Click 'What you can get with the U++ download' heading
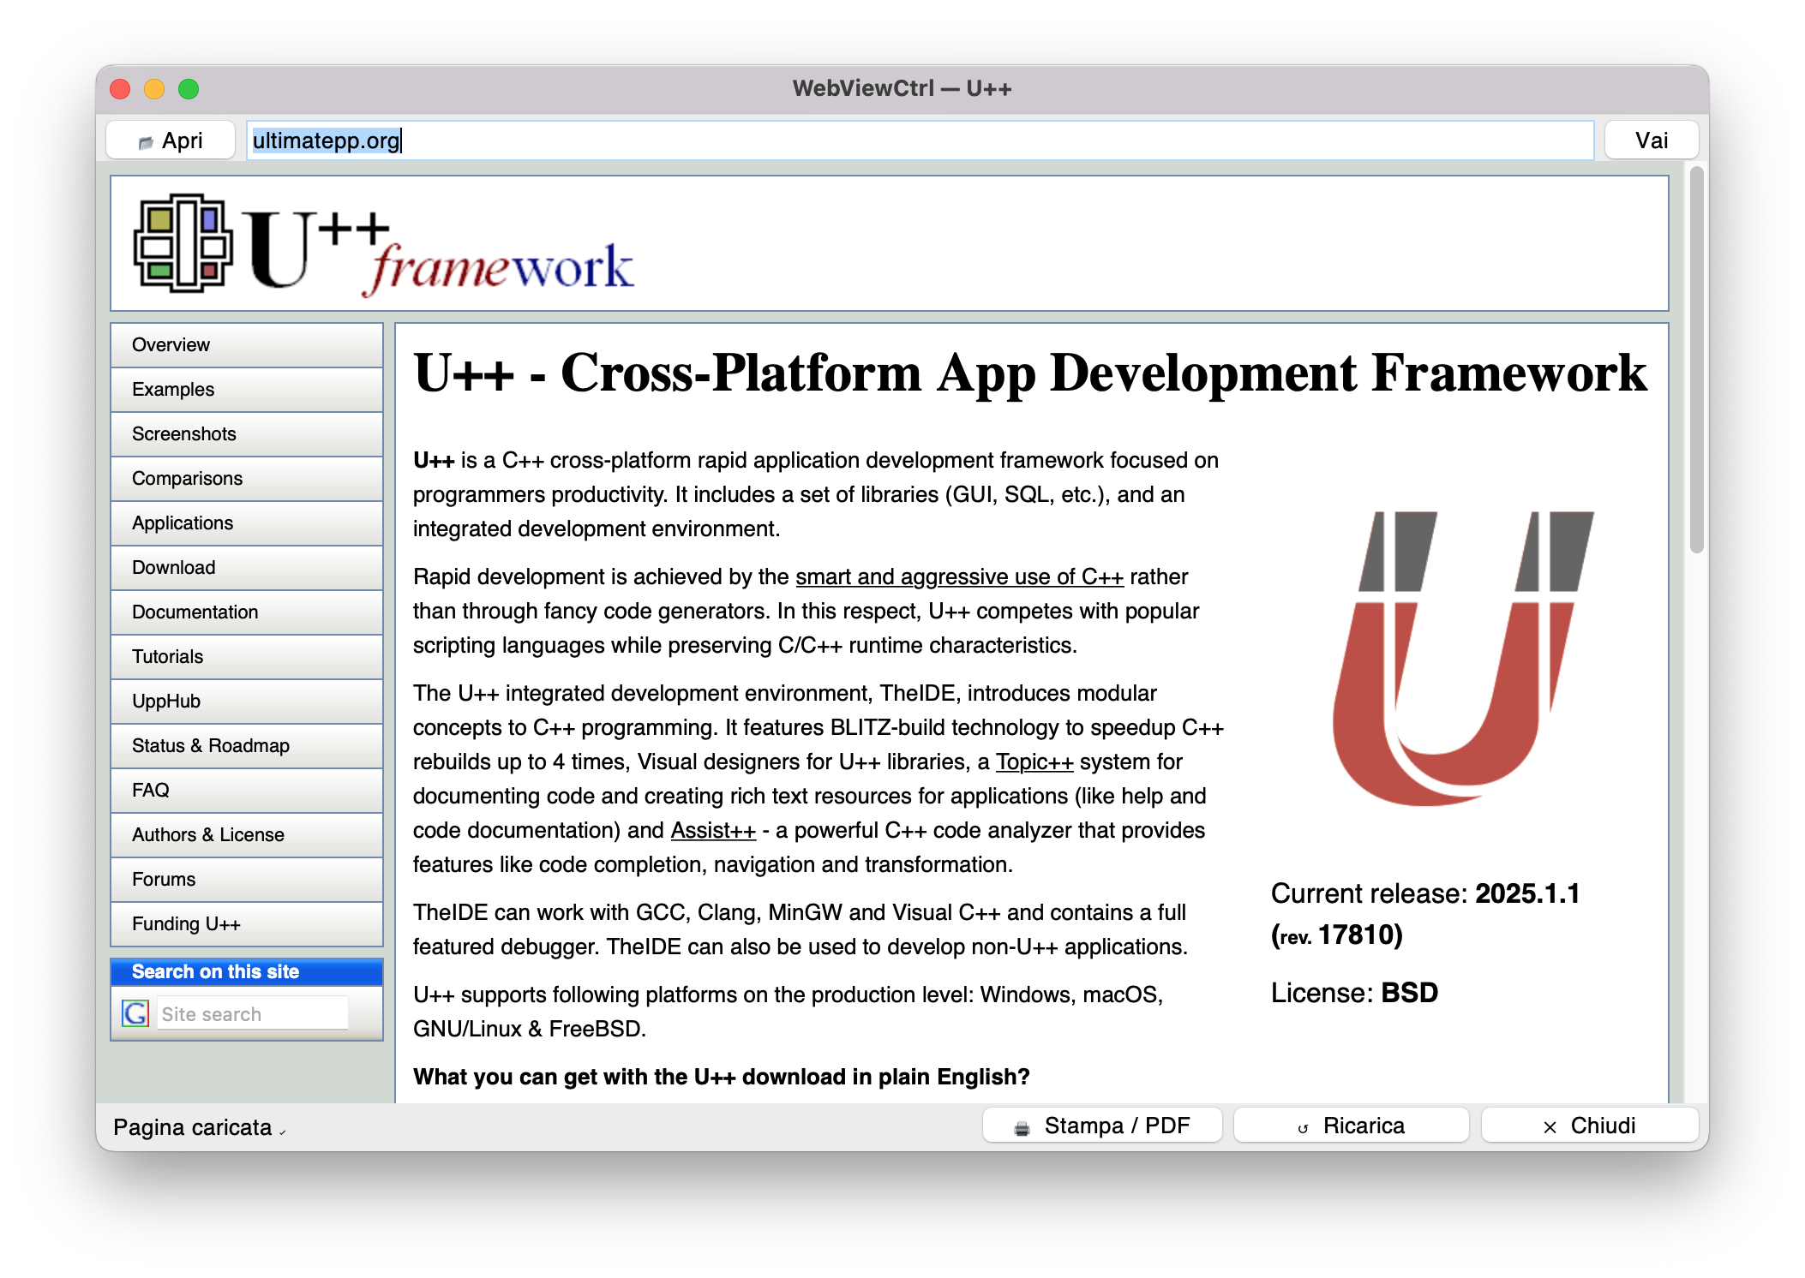This screenshot has width=1805, height=1278. (721, 1077)
